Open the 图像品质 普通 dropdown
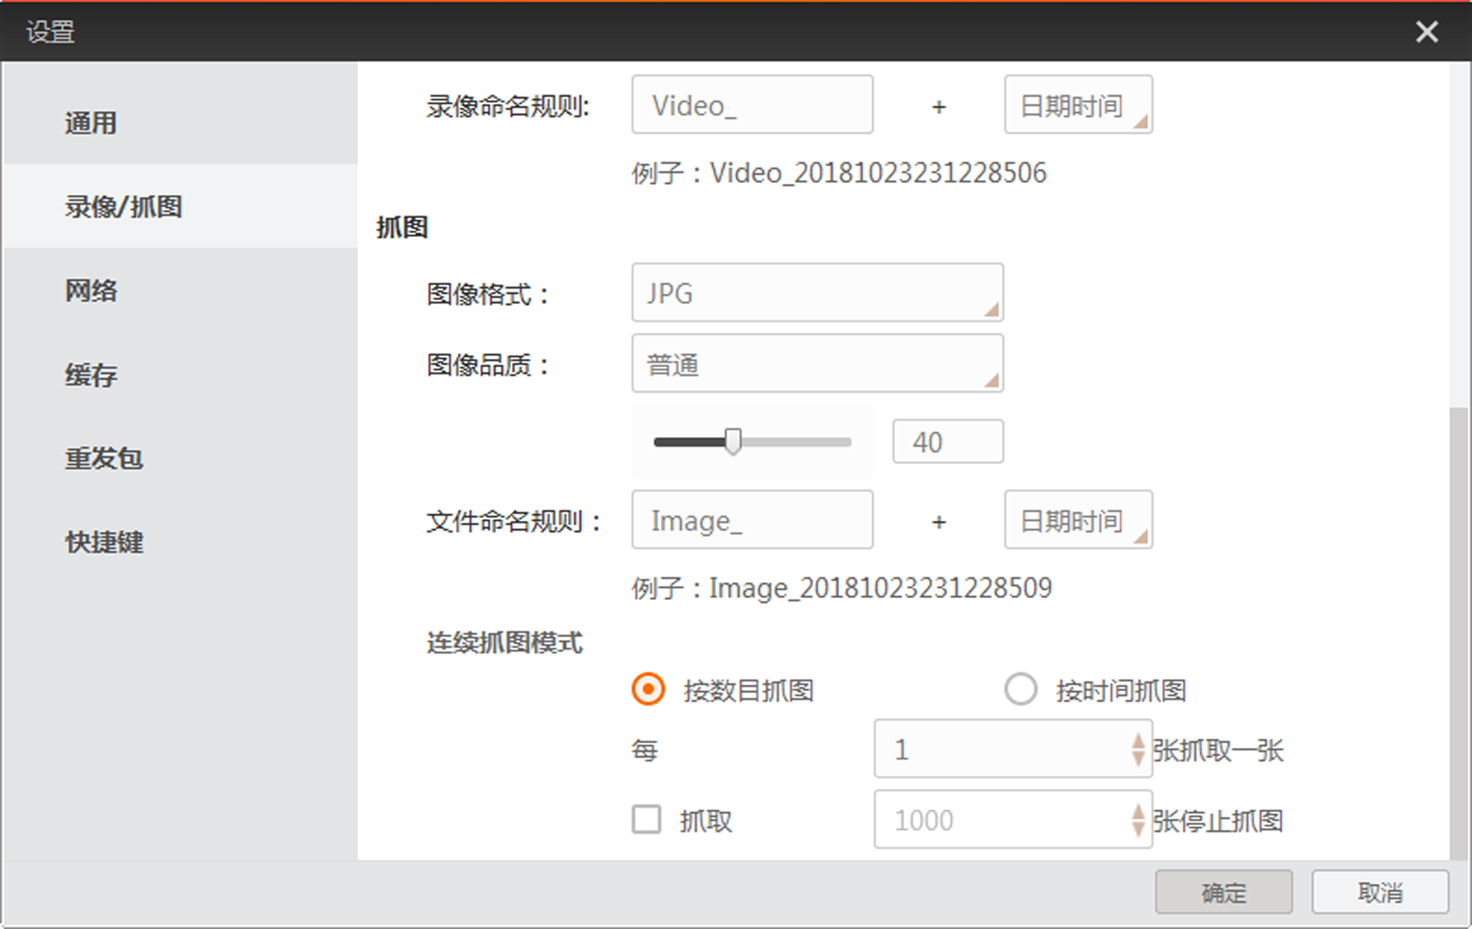Viewport: 1472px width, 929px height. 817,364
